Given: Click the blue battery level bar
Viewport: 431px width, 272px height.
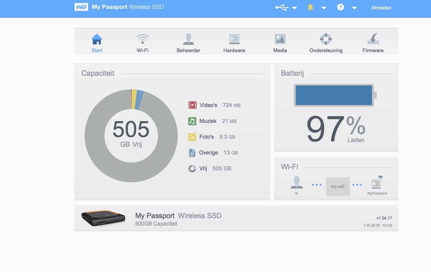Looking at the screenshot, I should 334,95.
